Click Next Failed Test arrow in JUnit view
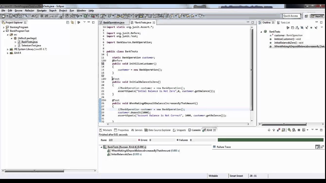Image resolution: width=326 pixels, height=183 pixels. pyautogui.click(x=269, y=130)
